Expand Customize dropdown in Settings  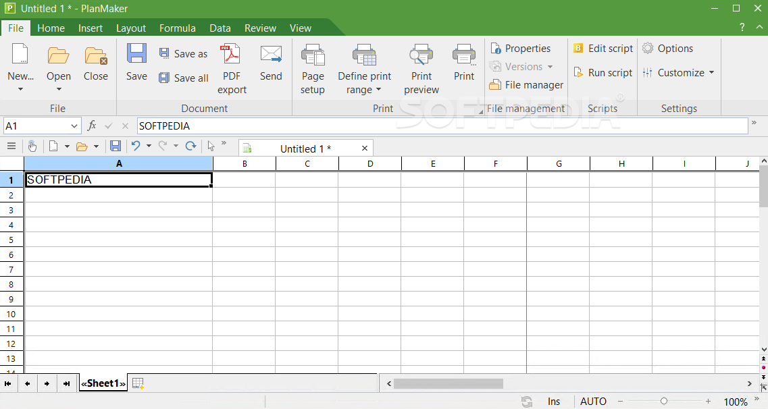tap(711, 72)
